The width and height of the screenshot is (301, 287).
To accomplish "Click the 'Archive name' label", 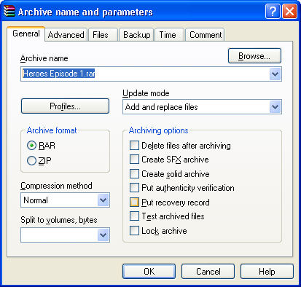I will pos(44,58).
